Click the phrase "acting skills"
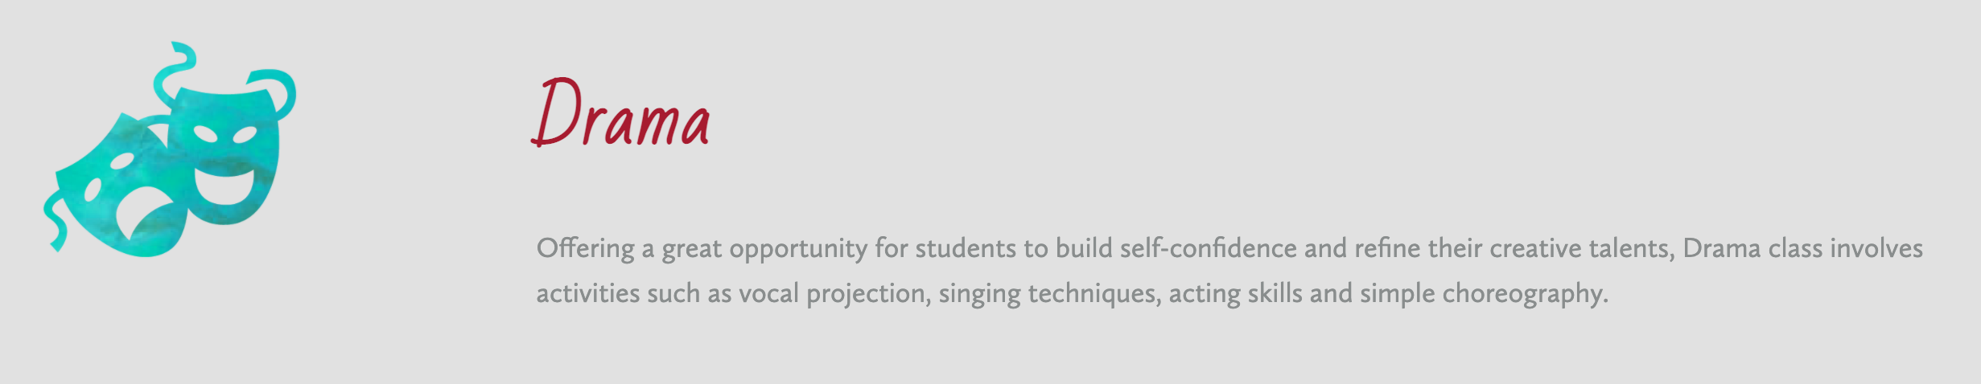1981x384 pixels. pos(1235,293)
